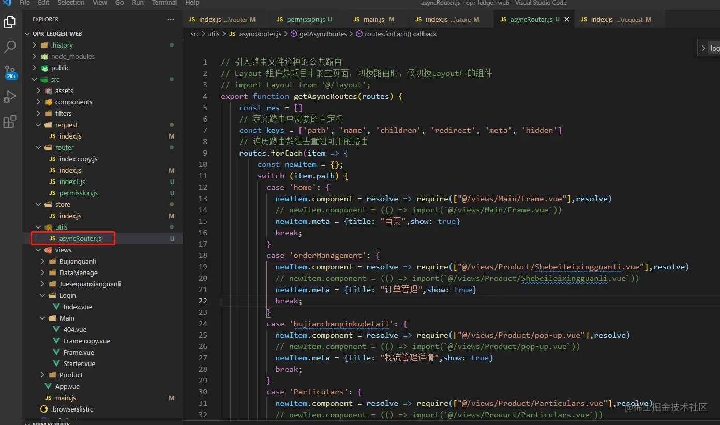The image size is (720, 425).
Task: Switch to index.js request tab
Action: tap(620, 19)
